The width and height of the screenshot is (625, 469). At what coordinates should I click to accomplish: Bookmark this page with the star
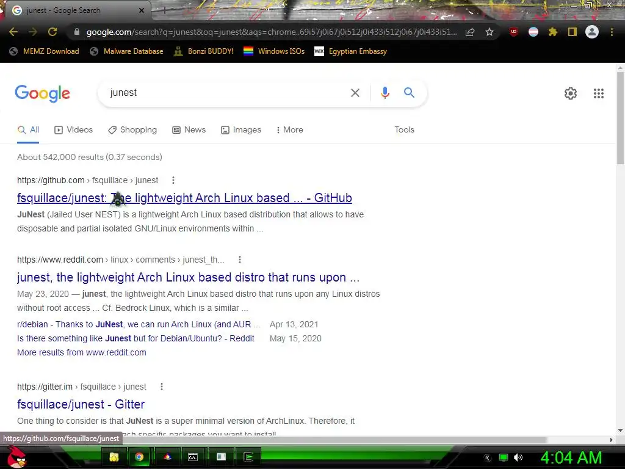(x=490, y=32)
